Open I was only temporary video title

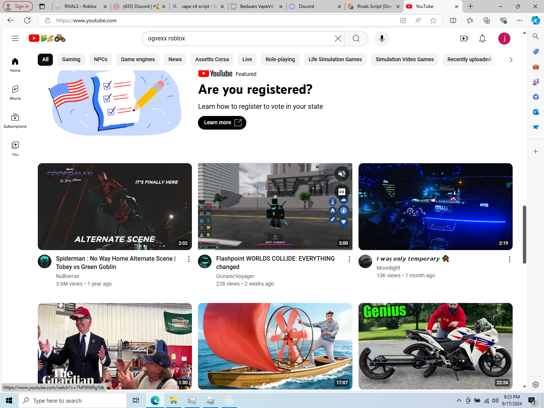(x=413, y=259)
